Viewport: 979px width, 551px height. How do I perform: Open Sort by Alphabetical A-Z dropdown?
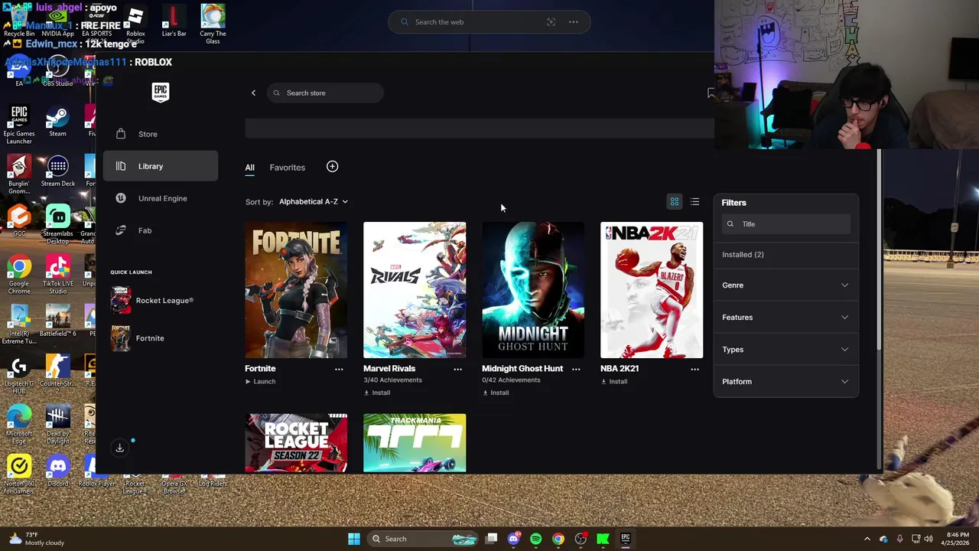(x=313, y=201)
